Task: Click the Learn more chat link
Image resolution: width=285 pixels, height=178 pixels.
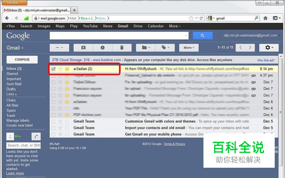Action: coord(15,173)
